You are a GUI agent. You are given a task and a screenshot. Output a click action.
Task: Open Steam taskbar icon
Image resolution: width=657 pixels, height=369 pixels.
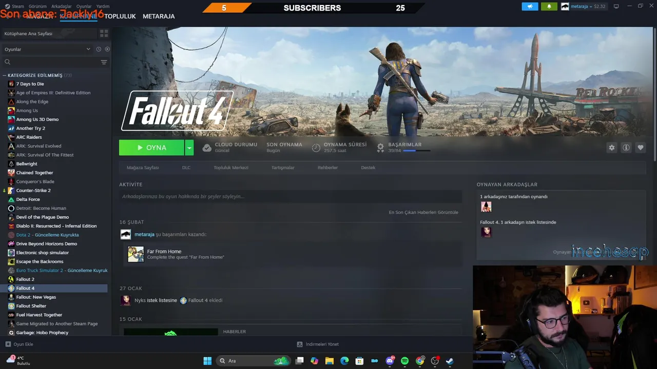coord(450,361)
